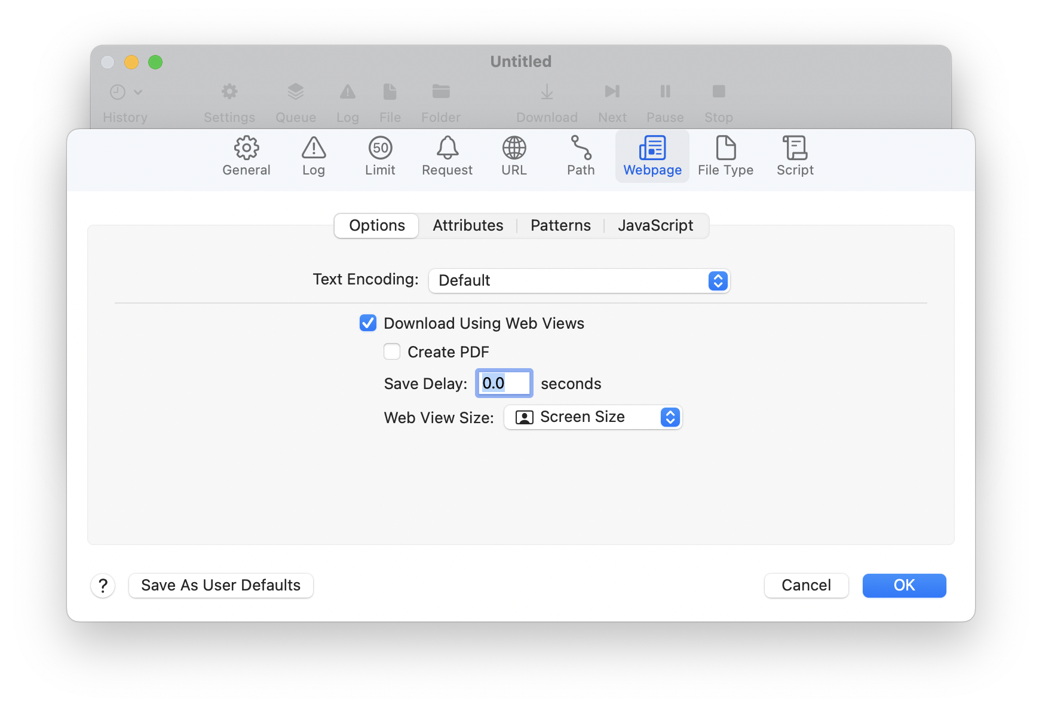Open the File Type settings pane
The height and width of the screenshot is (710, 1042).
725,156
